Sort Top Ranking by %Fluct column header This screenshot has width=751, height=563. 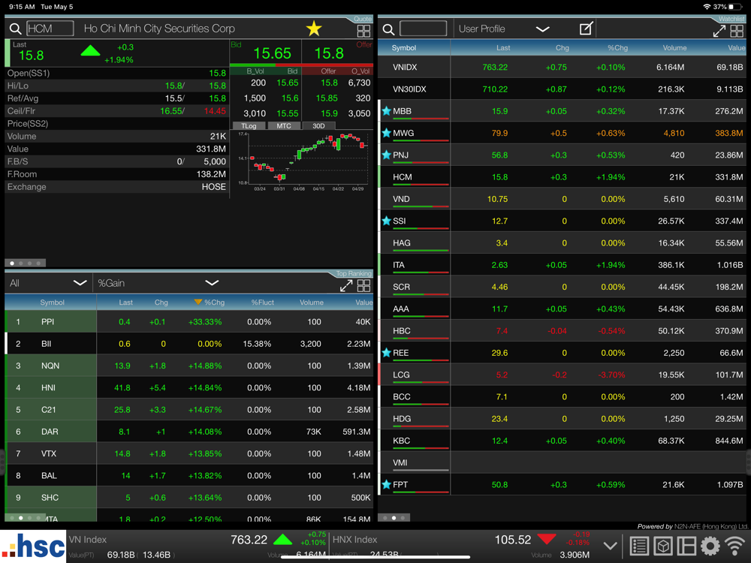tap(262, 303)
